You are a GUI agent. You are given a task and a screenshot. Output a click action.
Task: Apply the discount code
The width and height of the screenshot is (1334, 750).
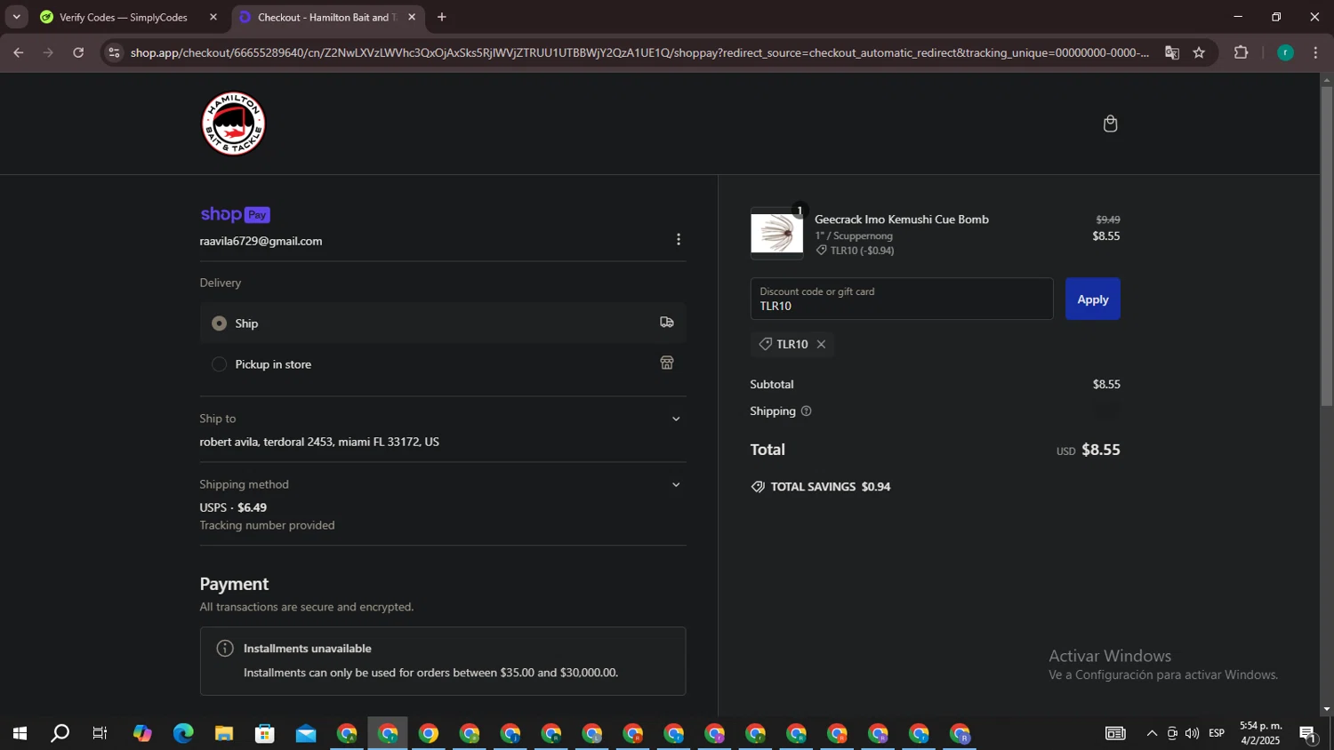pyautogui.click(x=1093, y=299)
